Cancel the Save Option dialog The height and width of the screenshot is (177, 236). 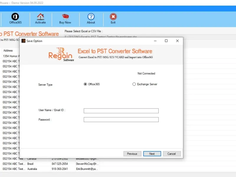tap(172, 154)
